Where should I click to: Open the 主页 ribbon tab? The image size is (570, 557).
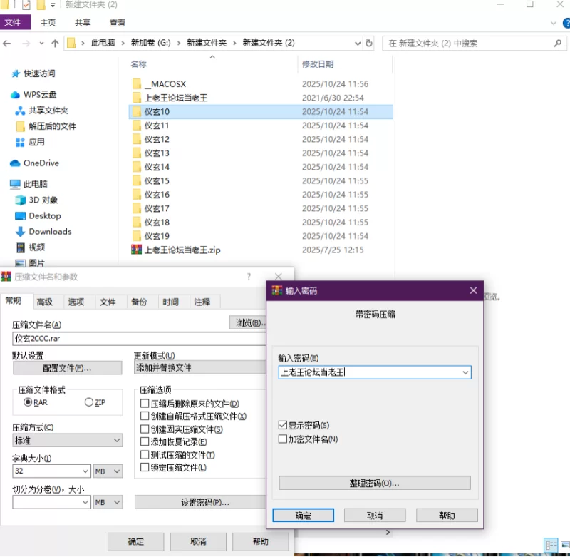pyautogui.click(x=48, y=23)
